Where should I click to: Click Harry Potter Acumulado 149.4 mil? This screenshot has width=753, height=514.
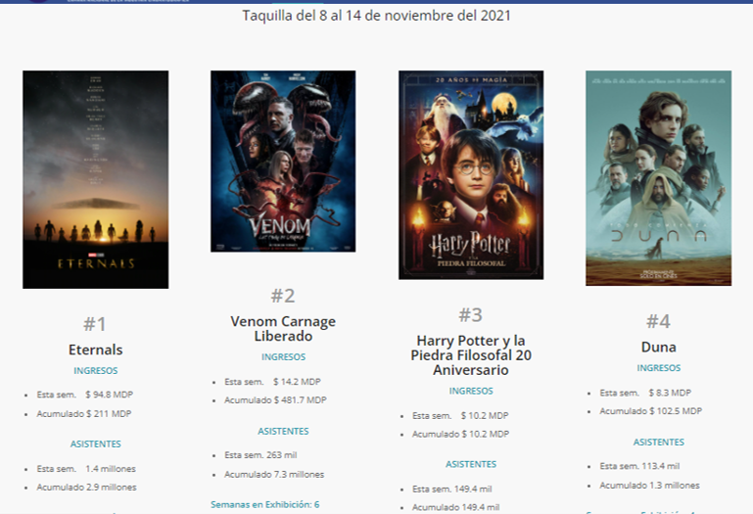[x=455, y=508]
